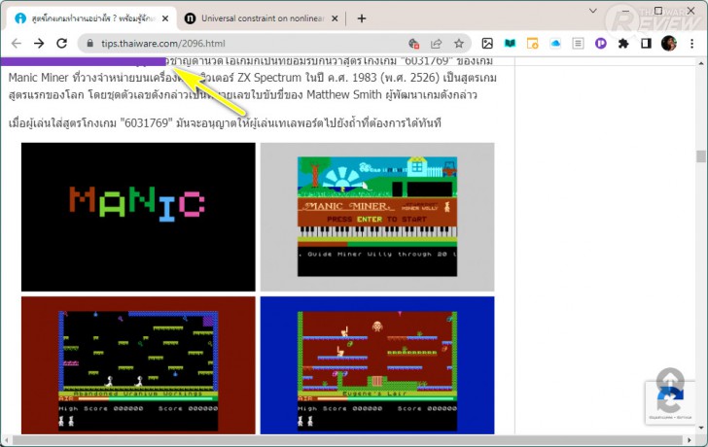Open the reading list document extension icon
This screenshot has height=447, width=708.
pos(578,44)
